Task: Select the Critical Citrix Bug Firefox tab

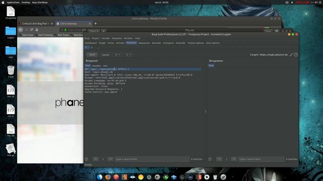Action: [x=36, y=24]
